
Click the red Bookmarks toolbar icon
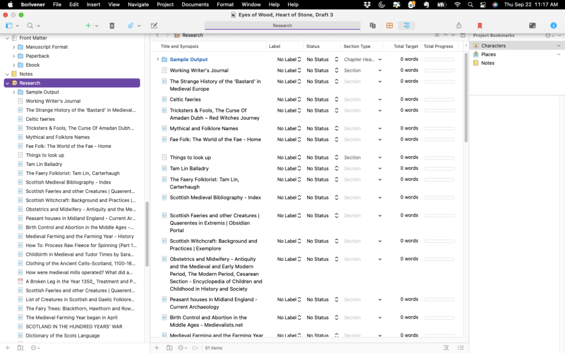click(x=479, y=25)
